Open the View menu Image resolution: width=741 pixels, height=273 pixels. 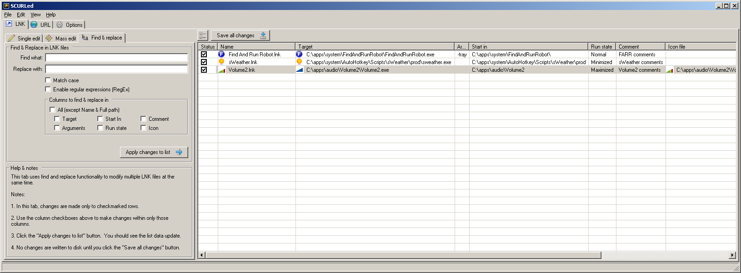(x=35, y=15)
